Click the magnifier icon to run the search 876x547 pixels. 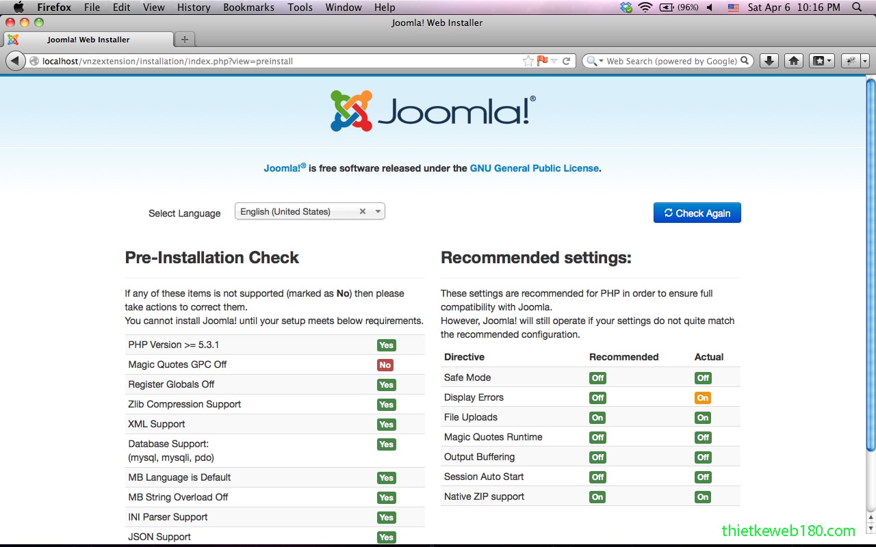[x=745, y=61]
